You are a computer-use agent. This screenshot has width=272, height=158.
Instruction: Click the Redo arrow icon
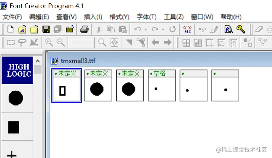click(155, 29)
